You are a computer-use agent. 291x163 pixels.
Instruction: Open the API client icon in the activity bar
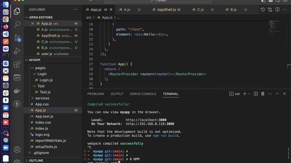(17, 77)
